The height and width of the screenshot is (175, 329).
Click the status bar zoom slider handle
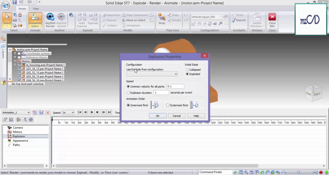[x=298, y=172]
